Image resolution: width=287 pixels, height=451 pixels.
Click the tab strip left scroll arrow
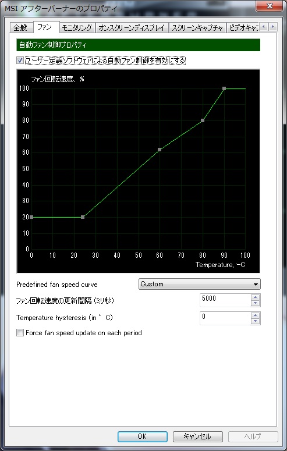coord(264,27)
